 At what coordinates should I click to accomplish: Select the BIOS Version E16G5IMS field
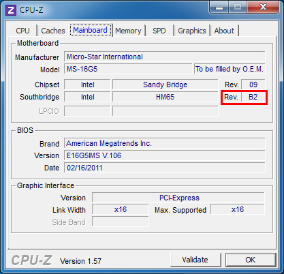pos(165,155)
